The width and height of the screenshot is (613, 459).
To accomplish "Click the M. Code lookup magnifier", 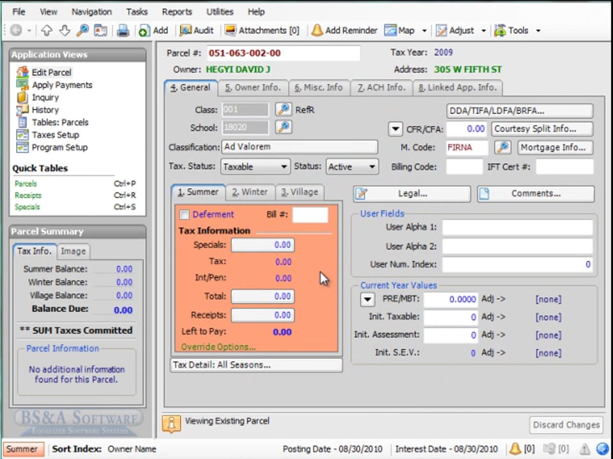I will 503,147.
